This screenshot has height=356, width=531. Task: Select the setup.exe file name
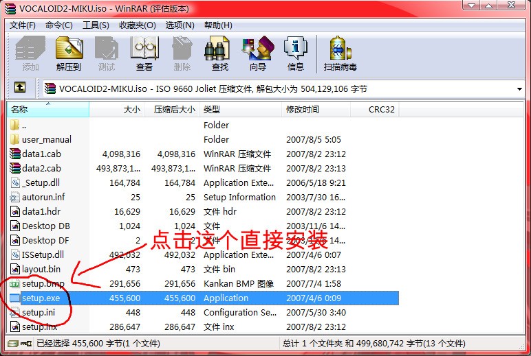pyautogui.click(x=41, y=298)
